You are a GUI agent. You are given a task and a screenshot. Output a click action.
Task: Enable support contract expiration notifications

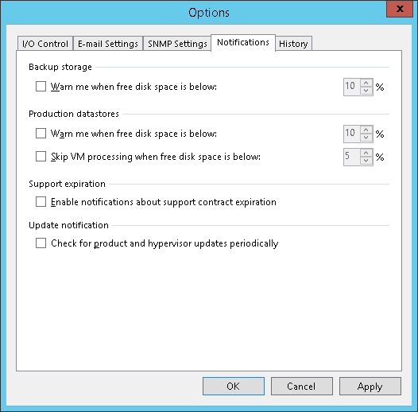(x=41, y=202)
